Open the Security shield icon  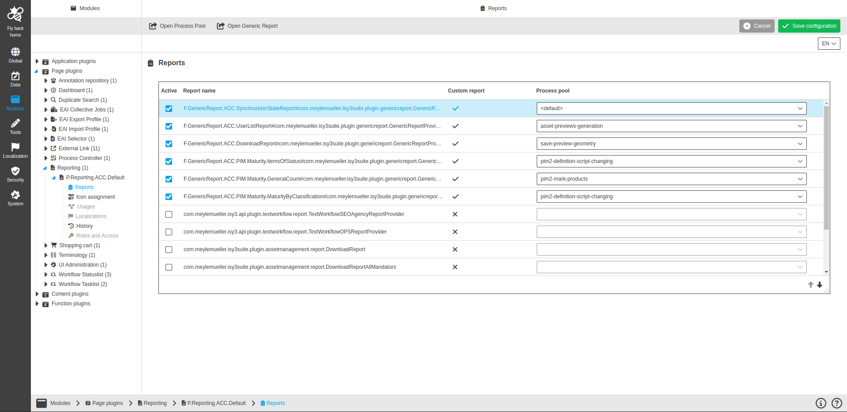click(15, 171)
